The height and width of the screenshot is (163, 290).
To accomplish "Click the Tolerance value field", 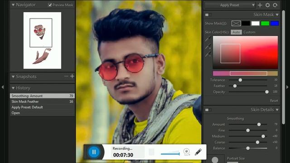I will (275, 80).
